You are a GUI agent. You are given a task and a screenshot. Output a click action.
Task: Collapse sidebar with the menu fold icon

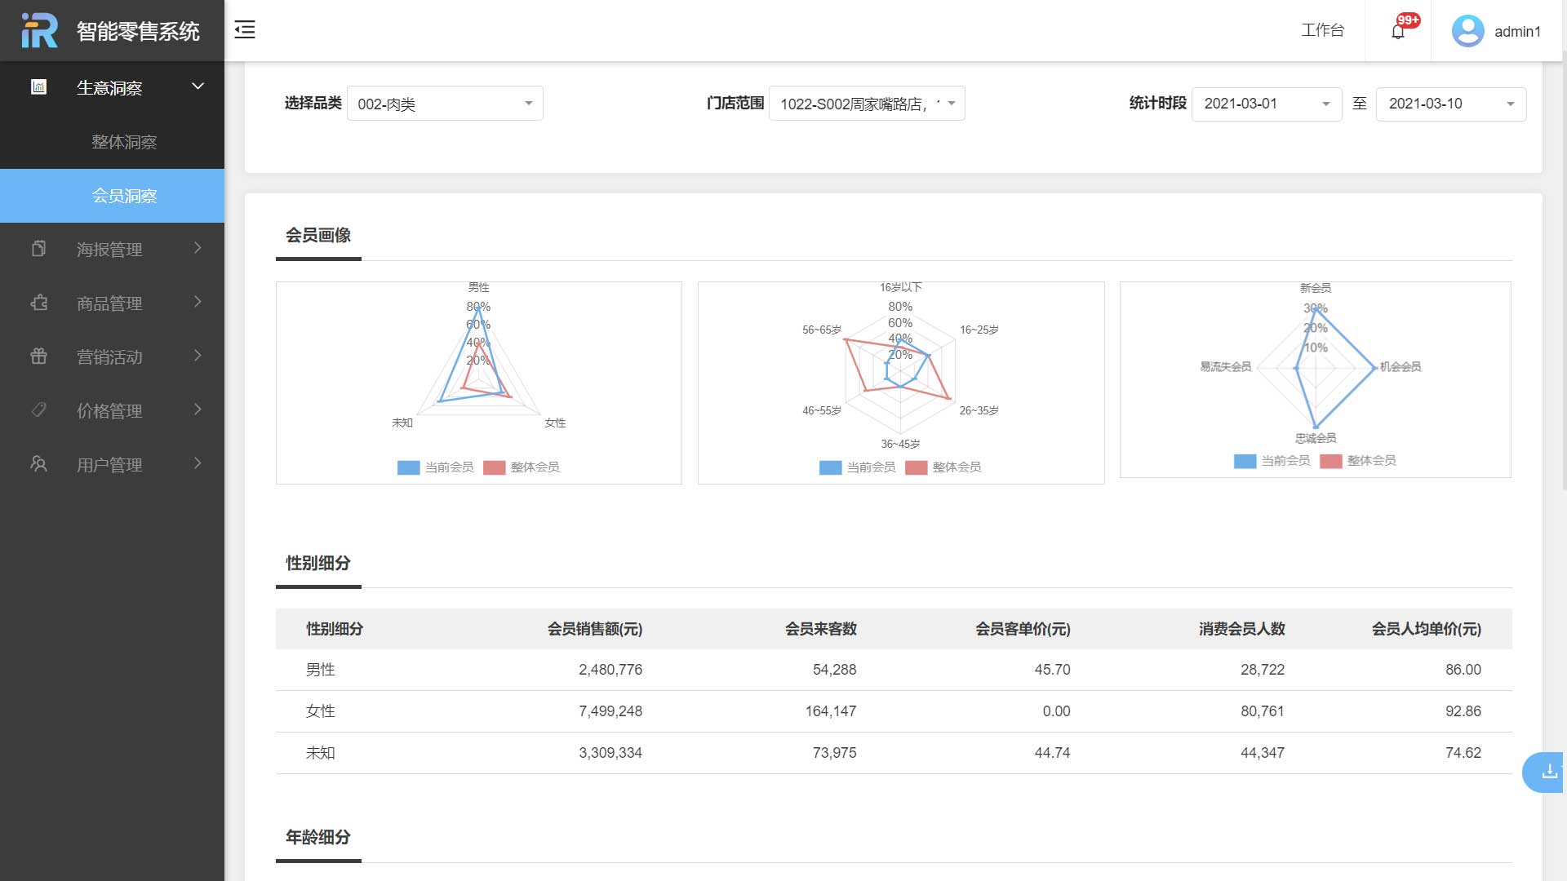[x=245, y=30]
